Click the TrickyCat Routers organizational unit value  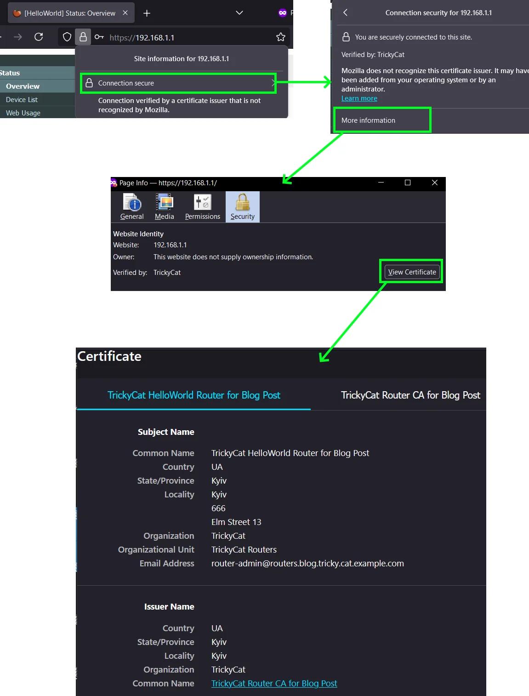(x=244, y=550)
